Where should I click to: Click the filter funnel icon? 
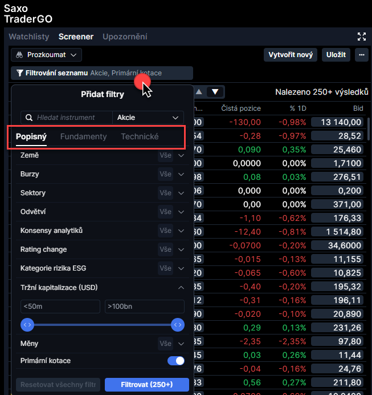pos(20,73)
